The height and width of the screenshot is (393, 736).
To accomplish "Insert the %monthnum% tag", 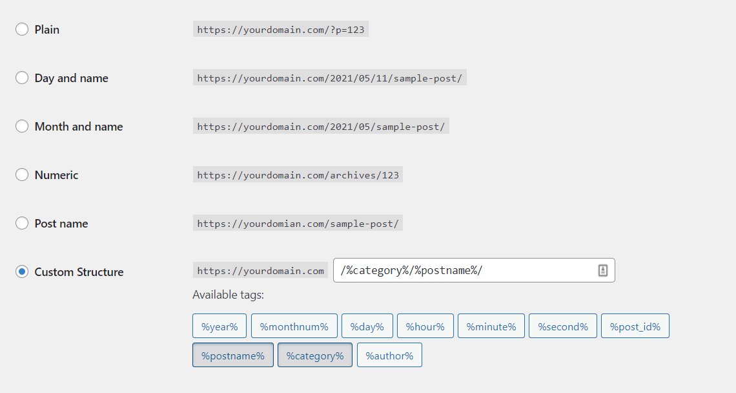I will coord(294,326).
